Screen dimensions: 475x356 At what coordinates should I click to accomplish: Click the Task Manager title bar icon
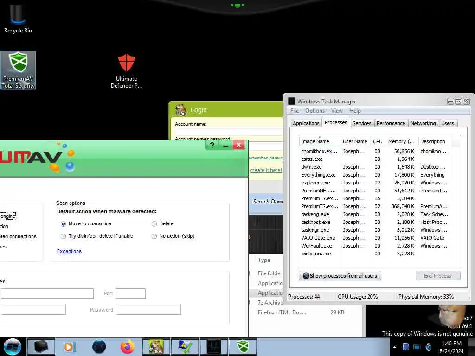click(x=292, y=101)
